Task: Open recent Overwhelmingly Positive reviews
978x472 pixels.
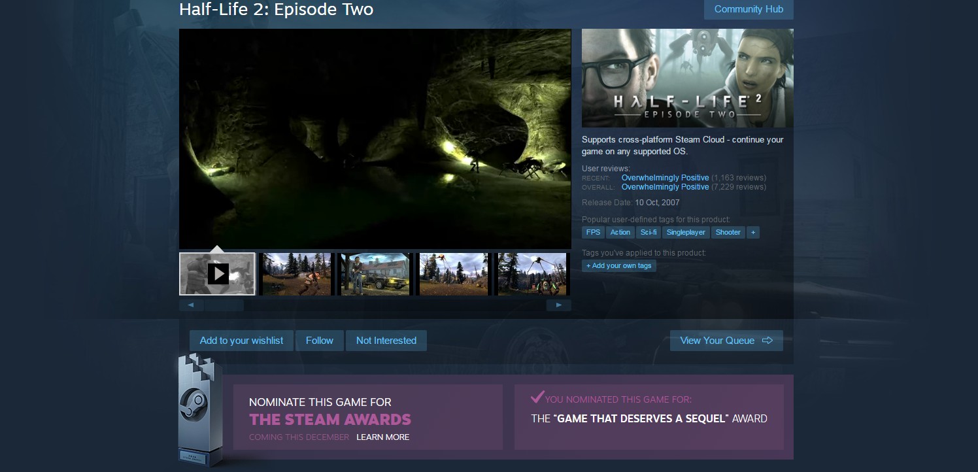Action: click(x=665, y=178)
